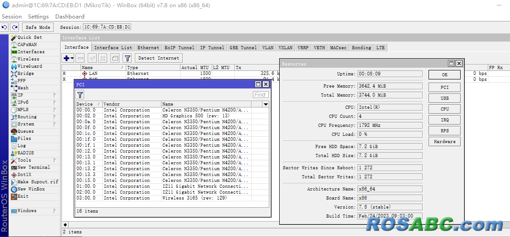Click RPS button in Resources
The image size is (510, 237).
[x=445, y=131]
